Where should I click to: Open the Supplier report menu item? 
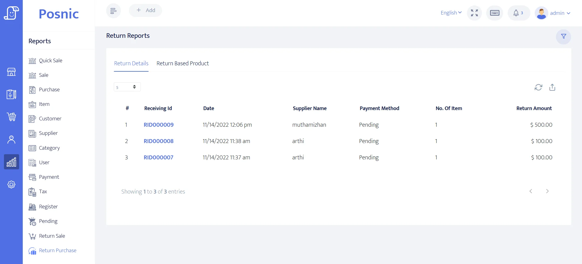[x=48, y=133]
